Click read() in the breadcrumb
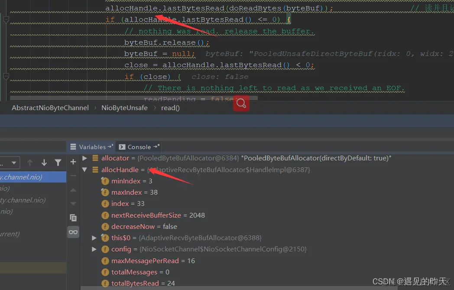Screen dimensions: 454x290 click(170, 108)
